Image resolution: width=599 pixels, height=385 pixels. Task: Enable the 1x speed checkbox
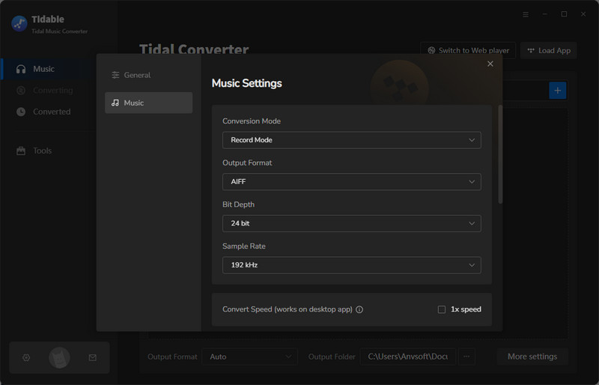click(442, 309)
